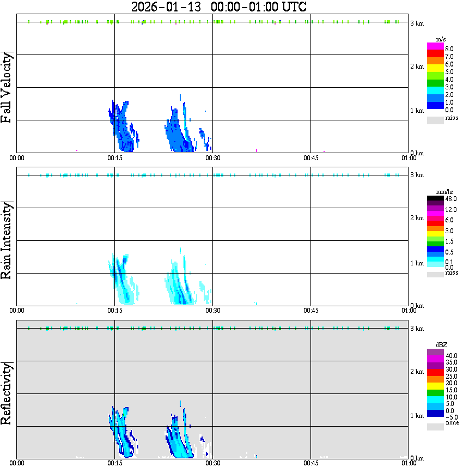
Task: Click the '1 km' label beside Reflectivity plot
Action: point(417,416)
